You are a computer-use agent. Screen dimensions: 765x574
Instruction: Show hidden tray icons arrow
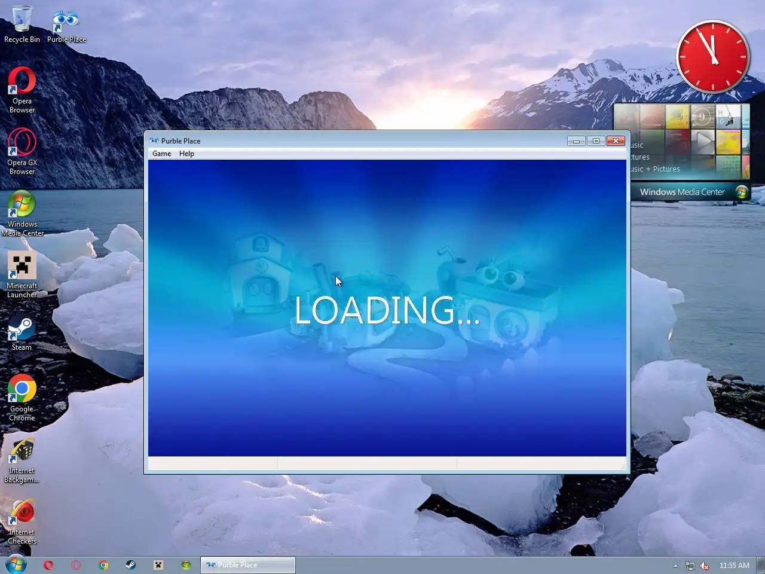point(675,566)
